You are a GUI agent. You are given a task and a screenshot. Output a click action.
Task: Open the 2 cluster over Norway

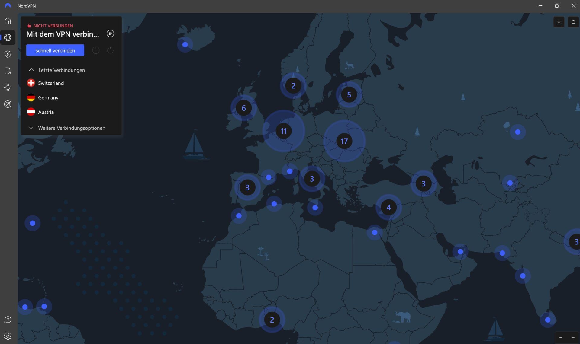[293, 86]
